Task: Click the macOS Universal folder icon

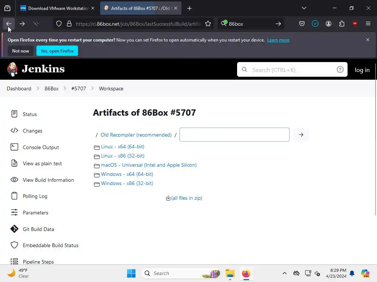Action: [x=97, y=166]
